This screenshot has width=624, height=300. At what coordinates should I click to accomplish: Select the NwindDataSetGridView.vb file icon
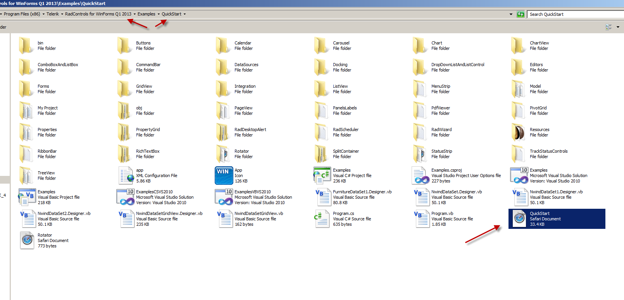[224, 219]
